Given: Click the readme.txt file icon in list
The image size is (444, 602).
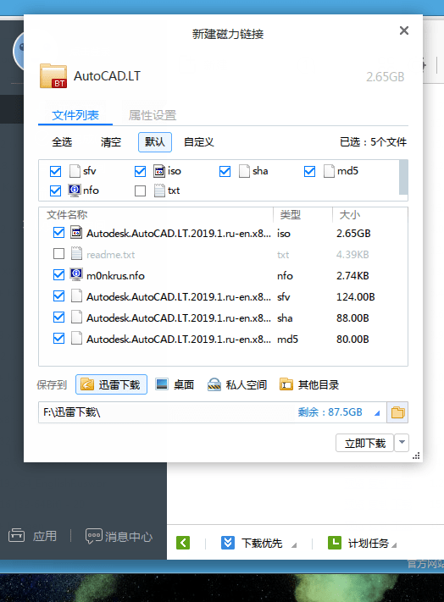Looking at the screenshot, I should pyautogui.click(x=76, y=253).
